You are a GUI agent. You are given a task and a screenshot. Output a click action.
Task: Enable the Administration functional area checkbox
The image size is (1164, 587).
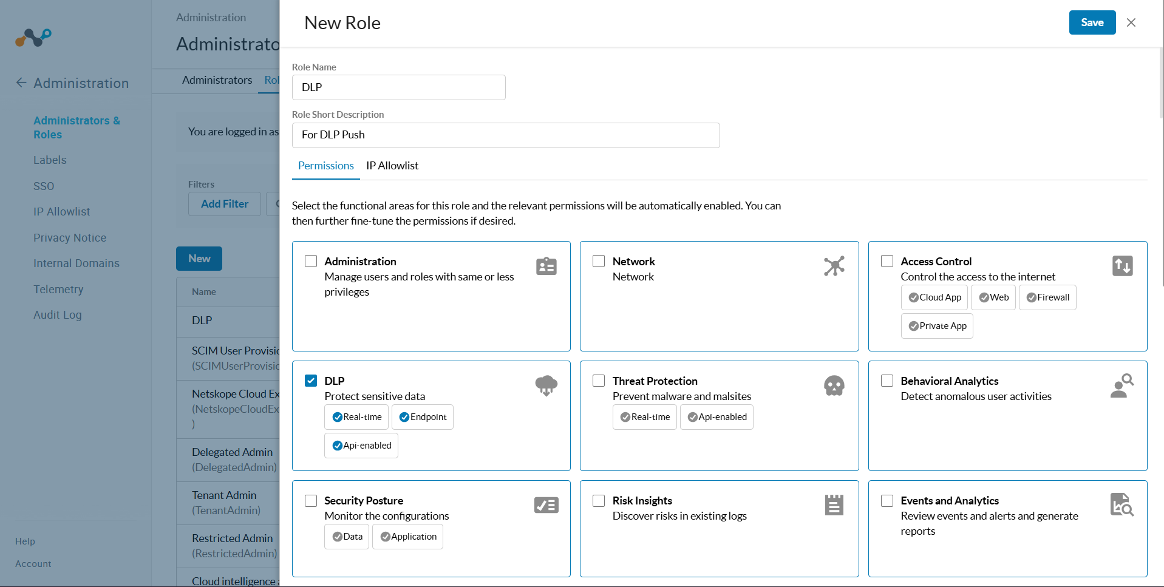point(311,261)
